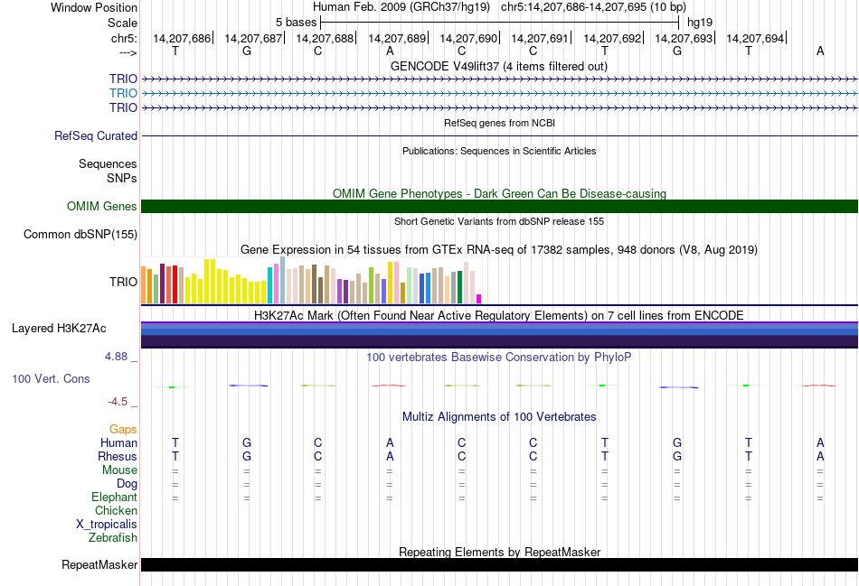Click the Common dbSNP(155) track label
Image resolution: width=859 pixels, height=586 pixels.
80,234
